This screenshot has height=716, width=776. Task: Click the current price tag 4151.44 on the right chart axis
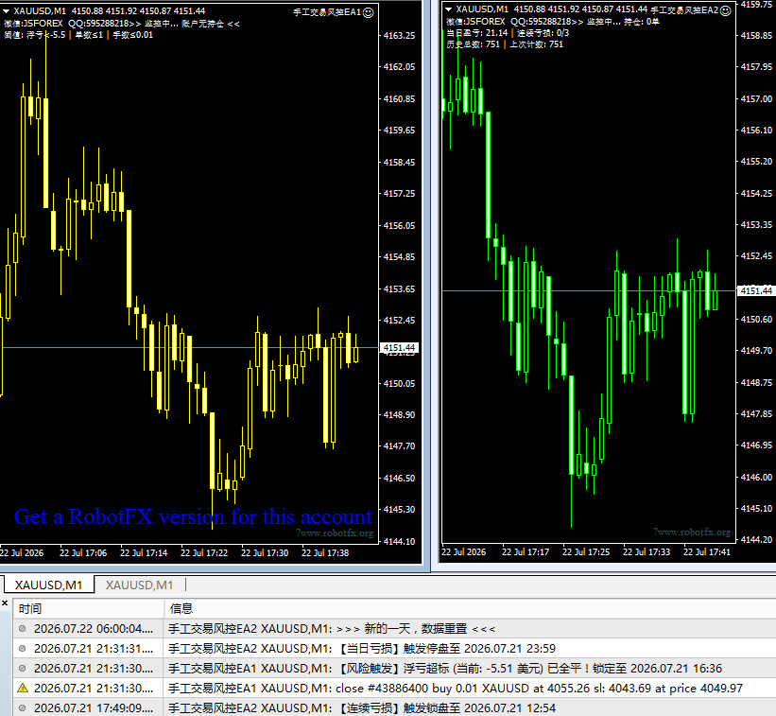click(x=756, y=290)
